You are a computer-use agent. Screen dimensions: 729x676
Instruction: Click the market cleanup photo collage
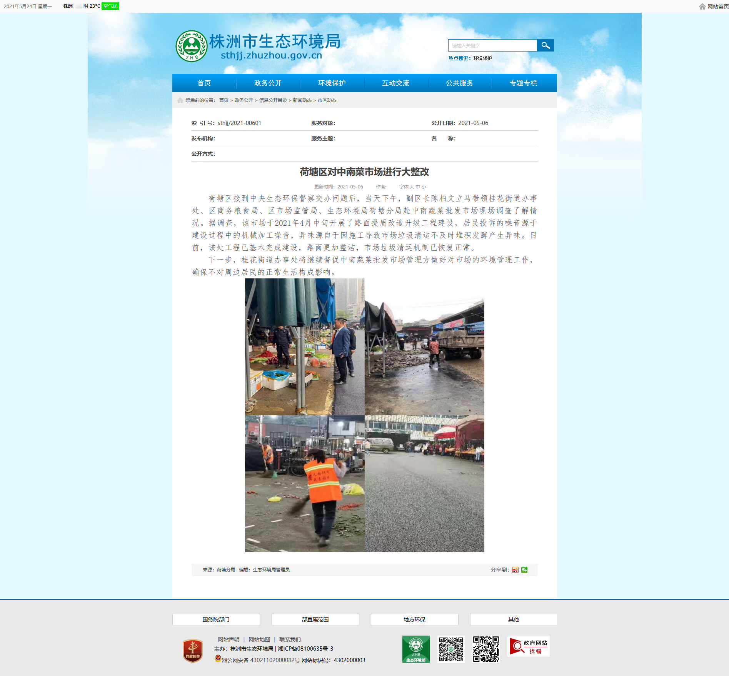pos(365,415)
